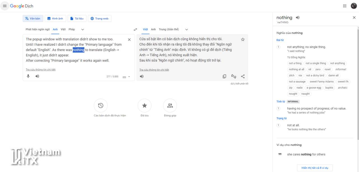
Task: Play the Vietnamese translation audio
Action: coord(142,76)
